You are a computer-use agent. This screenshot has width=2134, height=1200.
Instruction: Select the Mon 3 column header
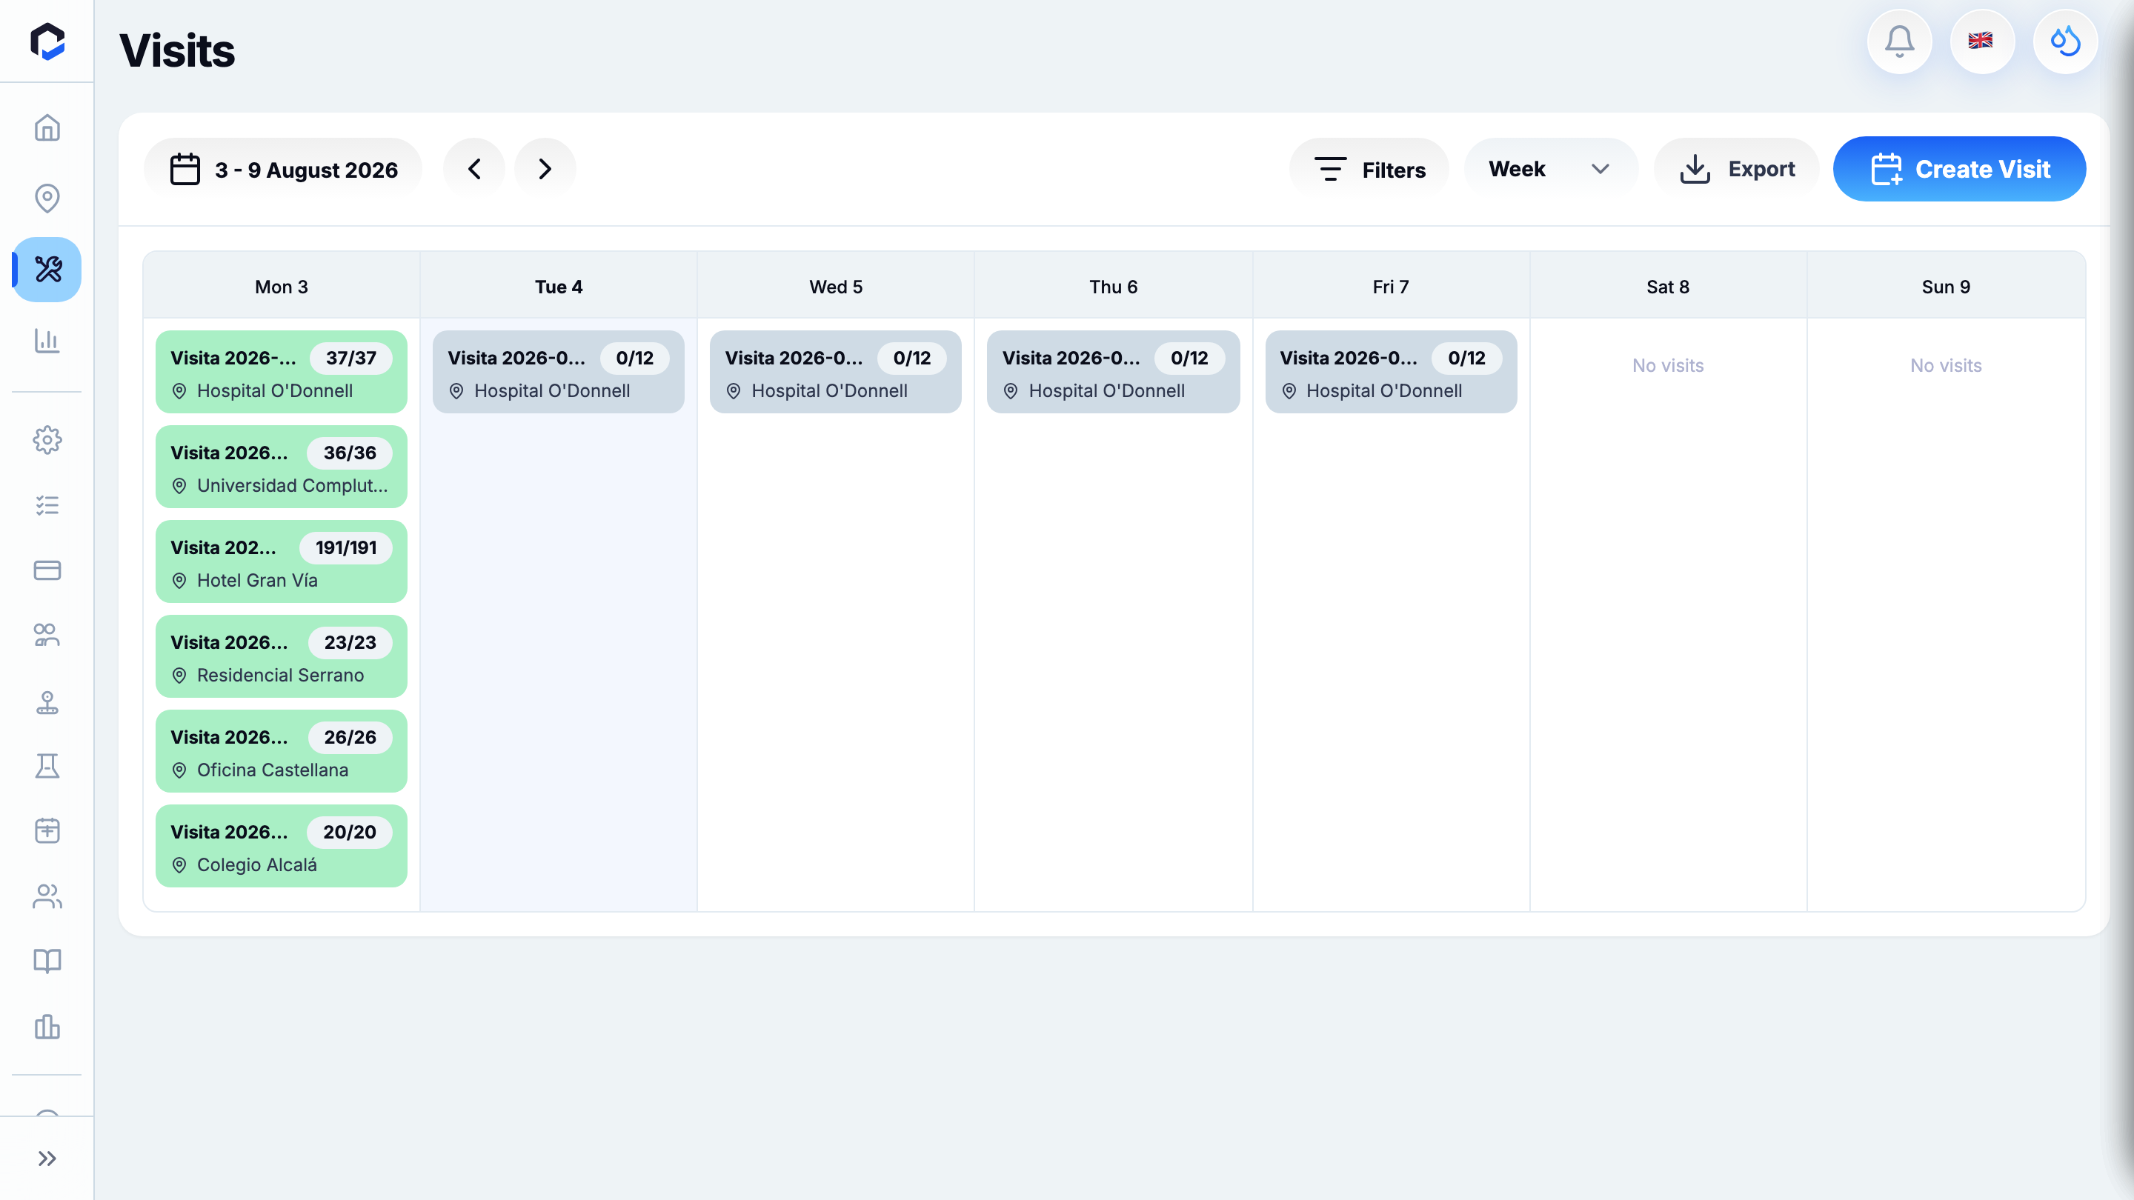pos(282,287)
